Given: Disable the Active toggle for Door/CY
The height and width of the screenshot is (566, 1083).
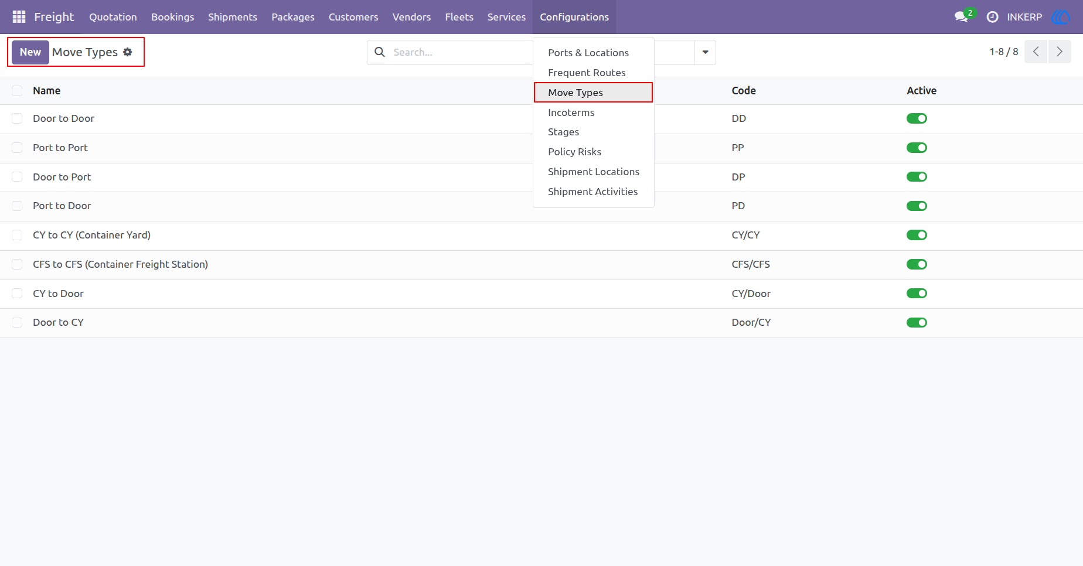Looking at the screenshot, I should [917, 322].
